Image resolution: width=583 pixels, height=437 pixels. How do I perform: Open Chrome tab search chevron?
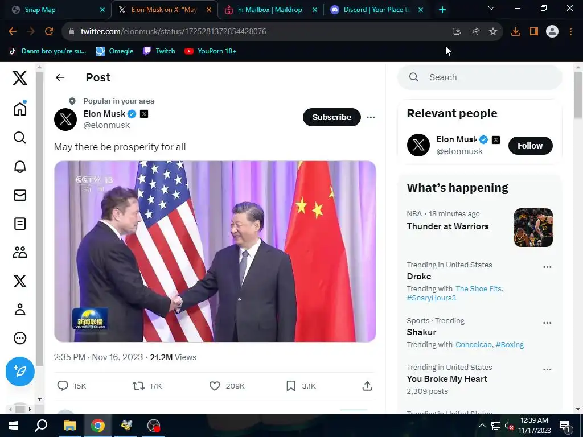point(491,8)
